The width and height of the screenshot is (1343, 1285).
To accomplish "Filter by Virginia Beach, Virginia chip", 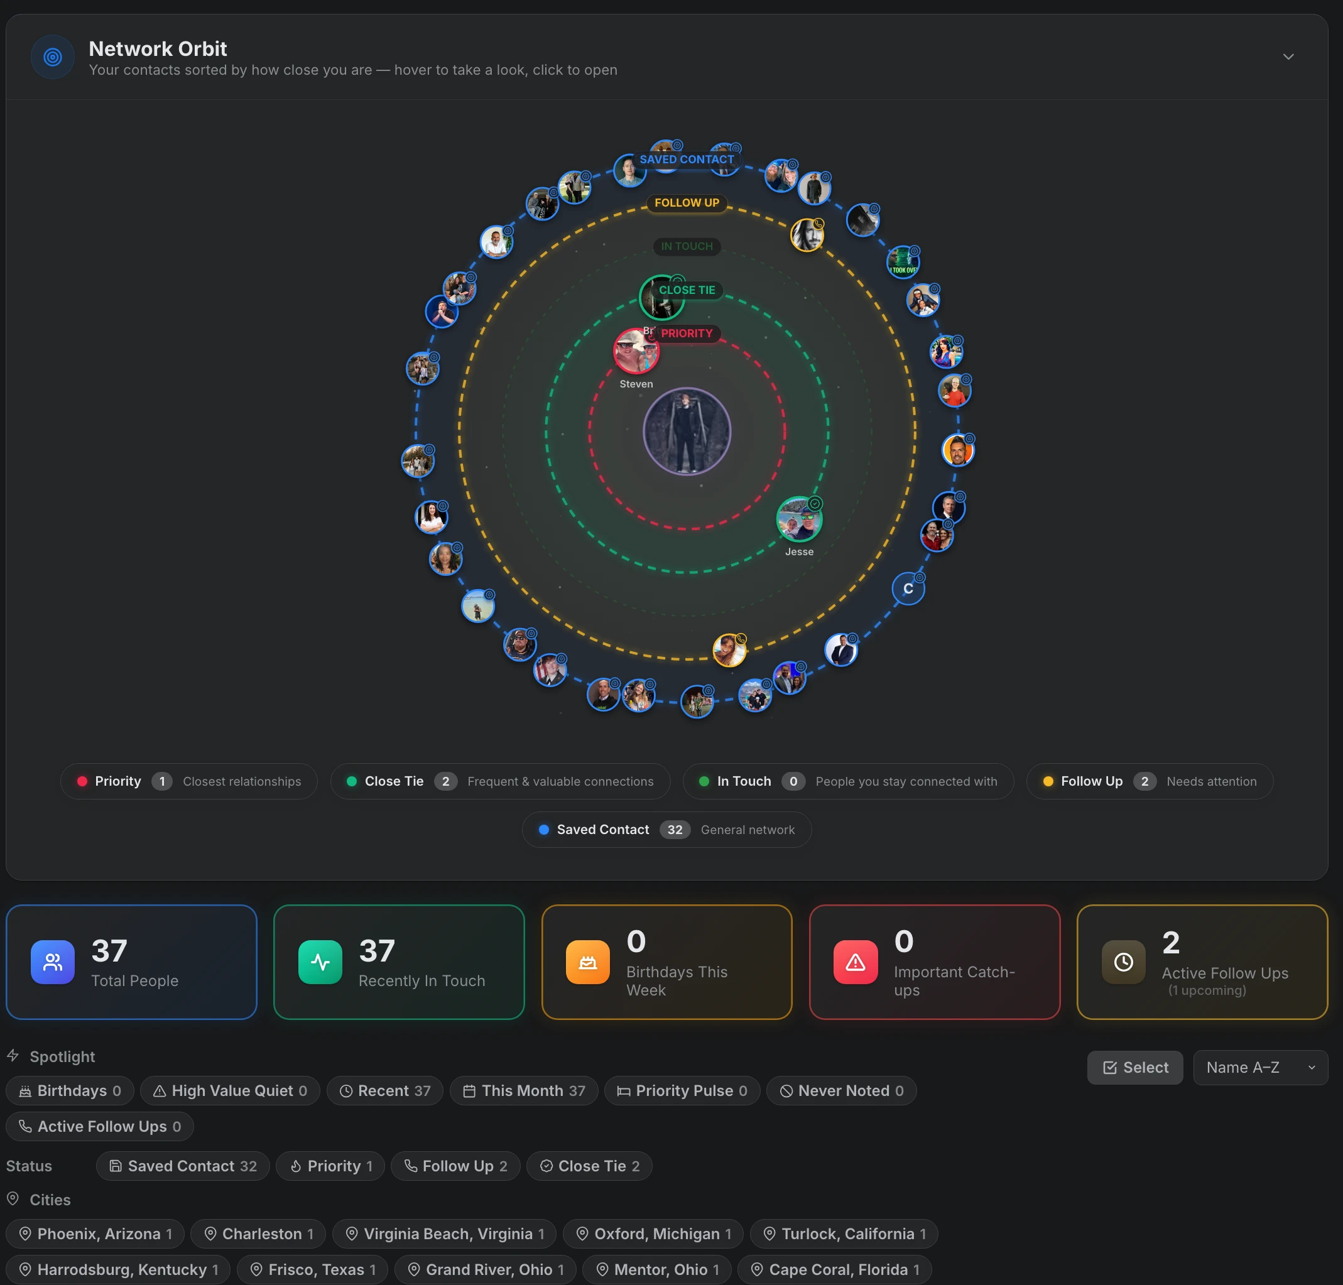I will 445,1234.
